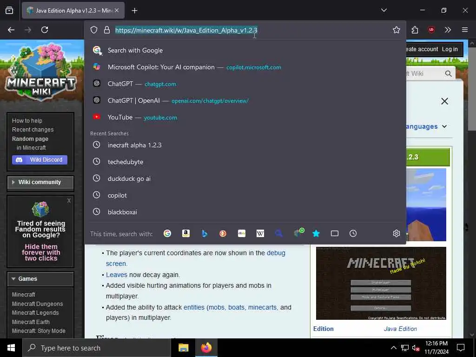Select Search with Google suggestion

click(x=245, y=50)
